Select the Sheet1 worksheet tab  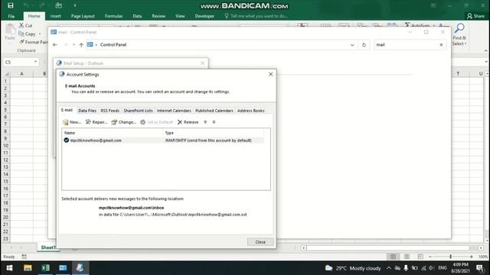(x=47, y=247)
